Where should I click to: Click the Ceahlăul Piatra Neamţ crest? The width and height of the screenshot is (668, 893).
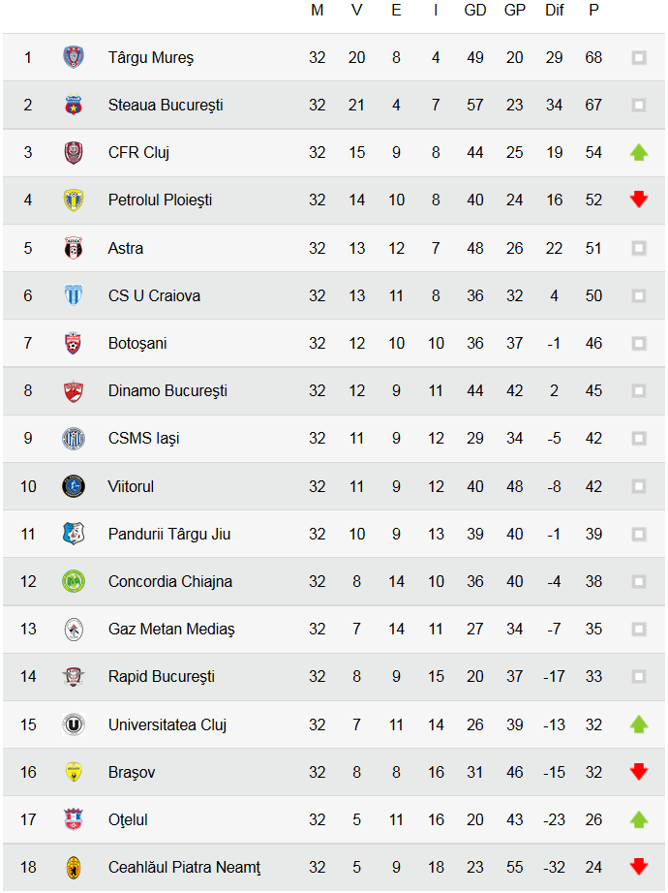[74, 867]
